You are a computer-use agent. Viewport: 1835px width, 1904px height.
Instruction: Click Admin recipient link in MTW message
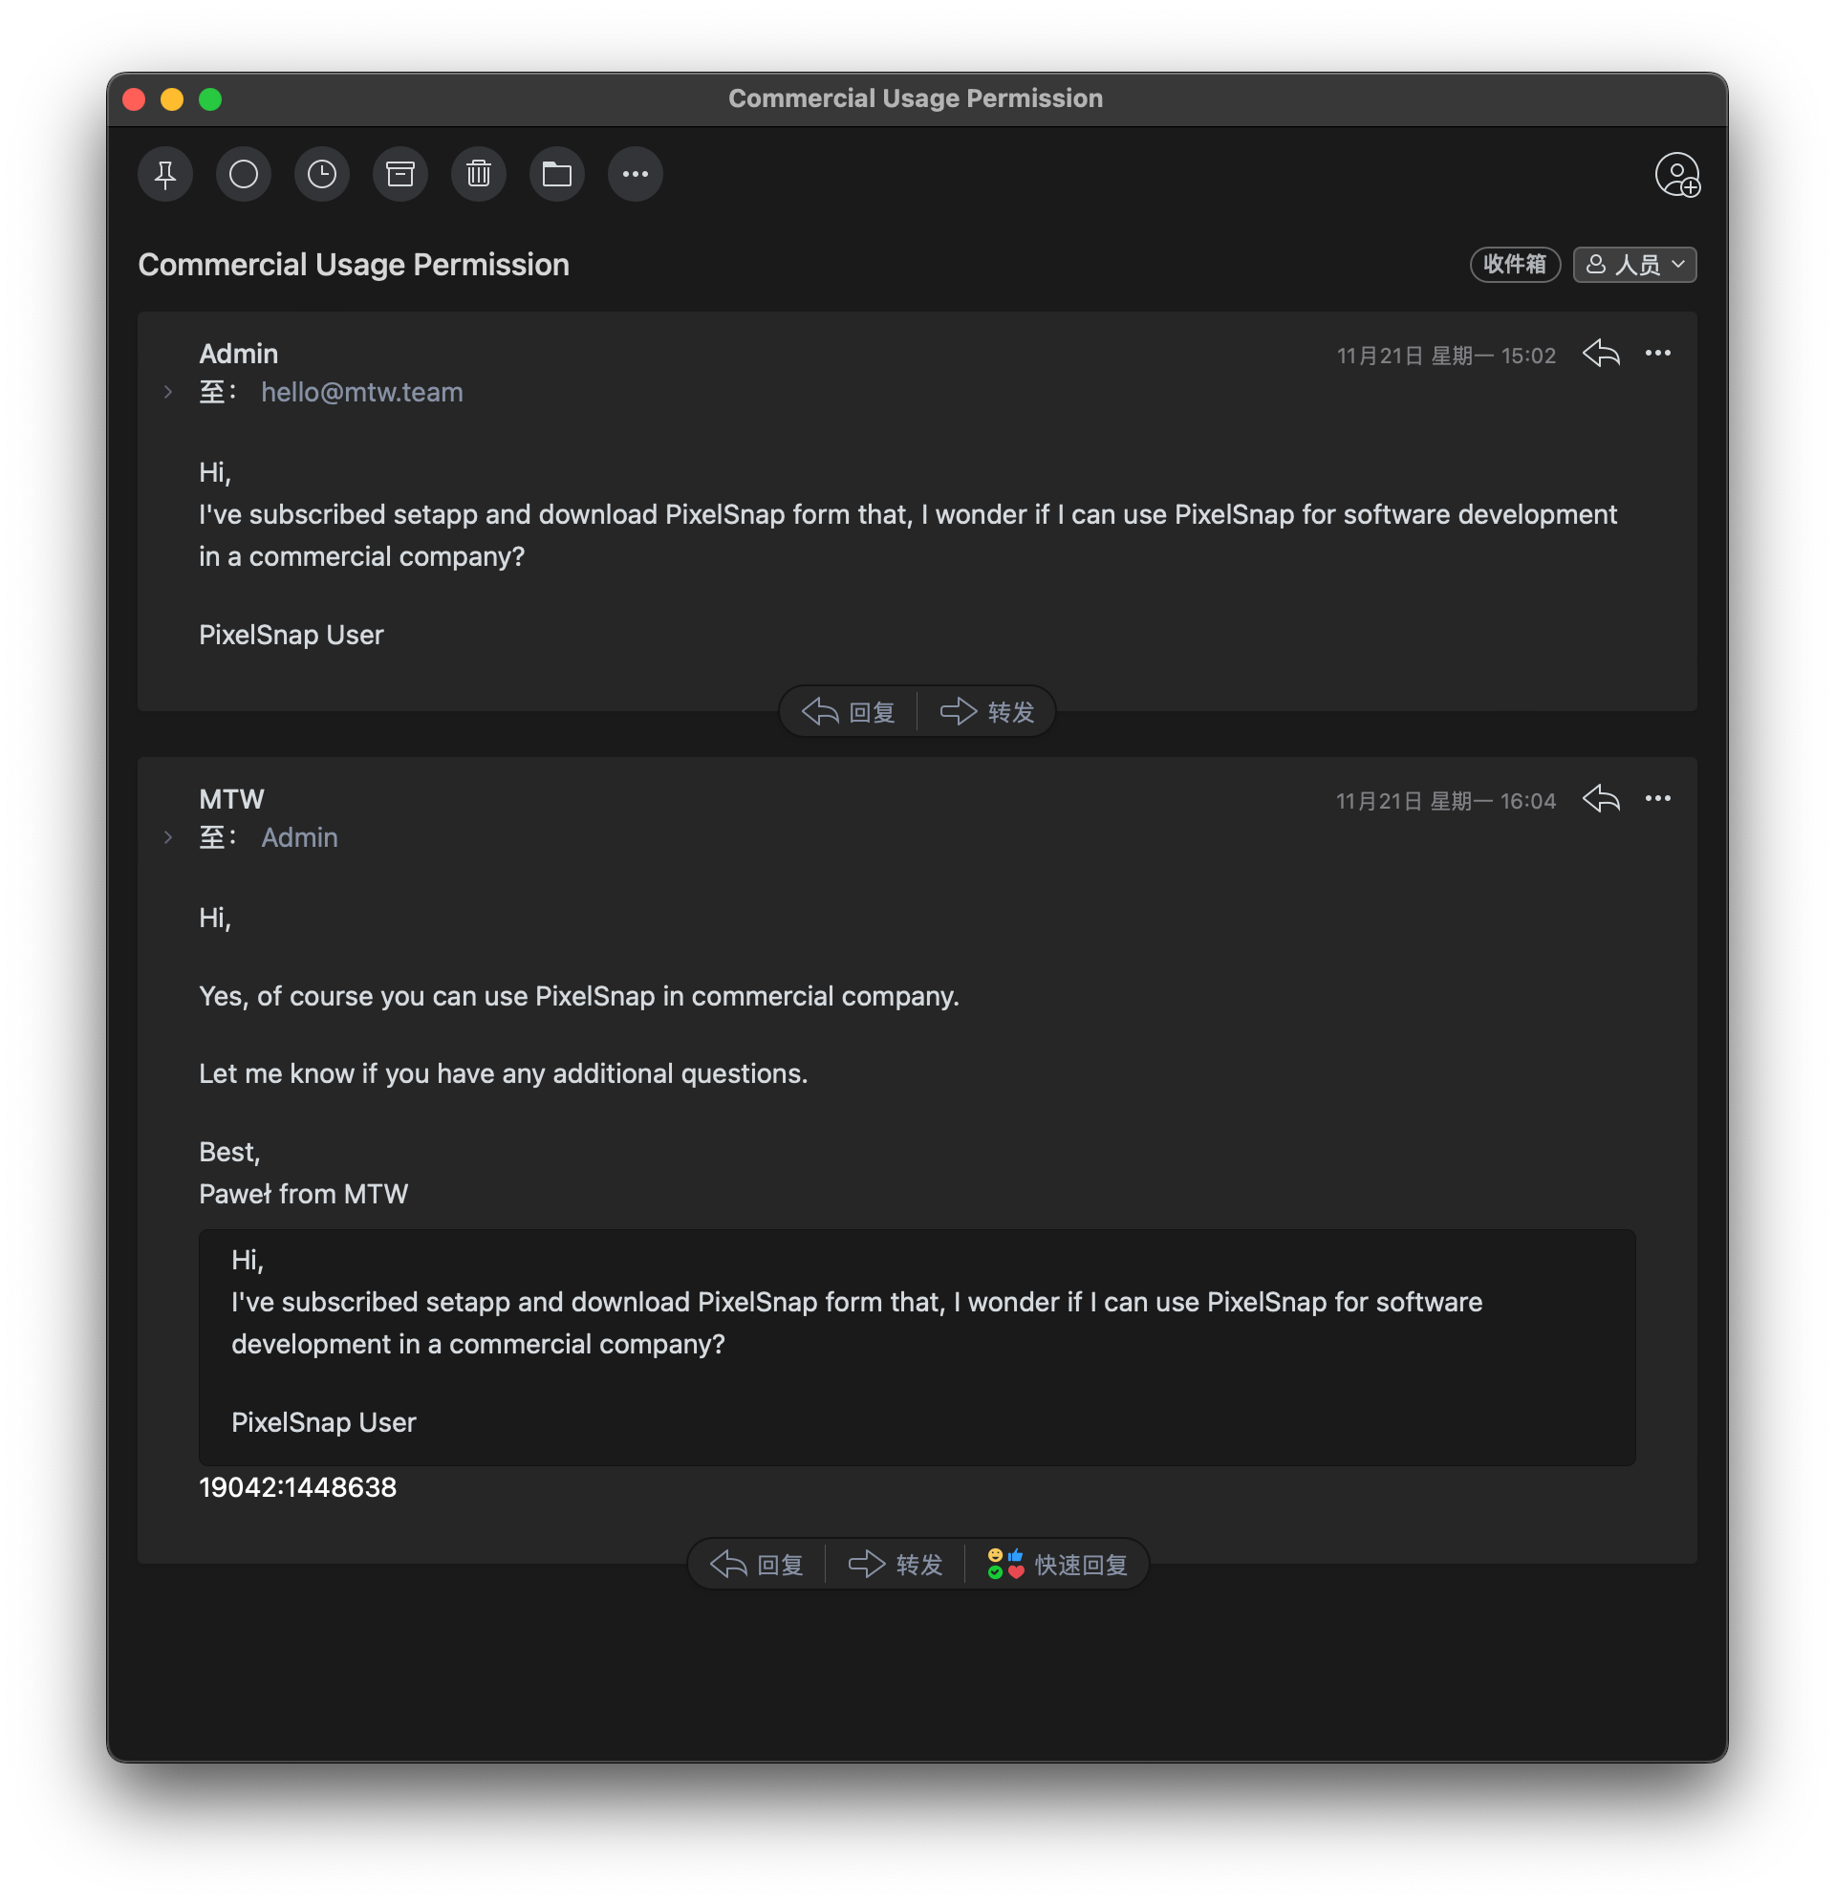coord(299,837)
